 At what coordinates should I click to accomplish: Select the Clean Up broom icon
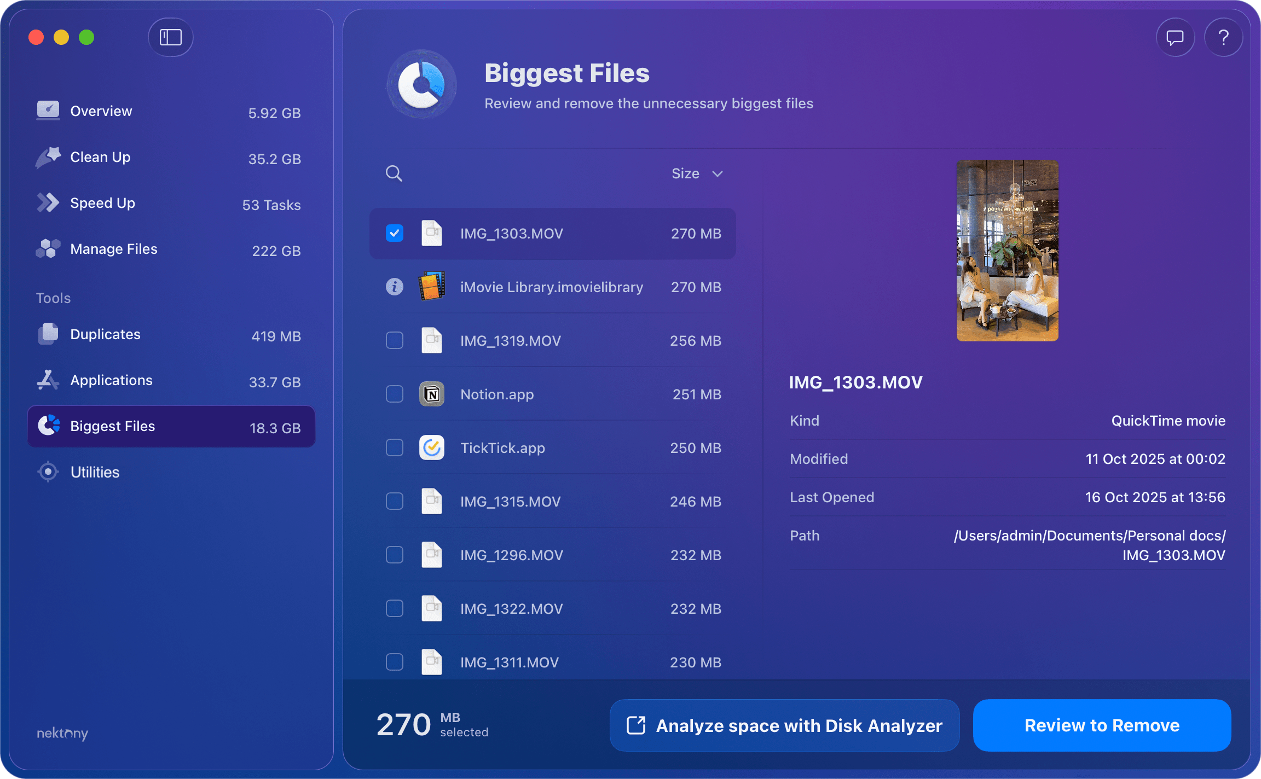coord(48,157)
